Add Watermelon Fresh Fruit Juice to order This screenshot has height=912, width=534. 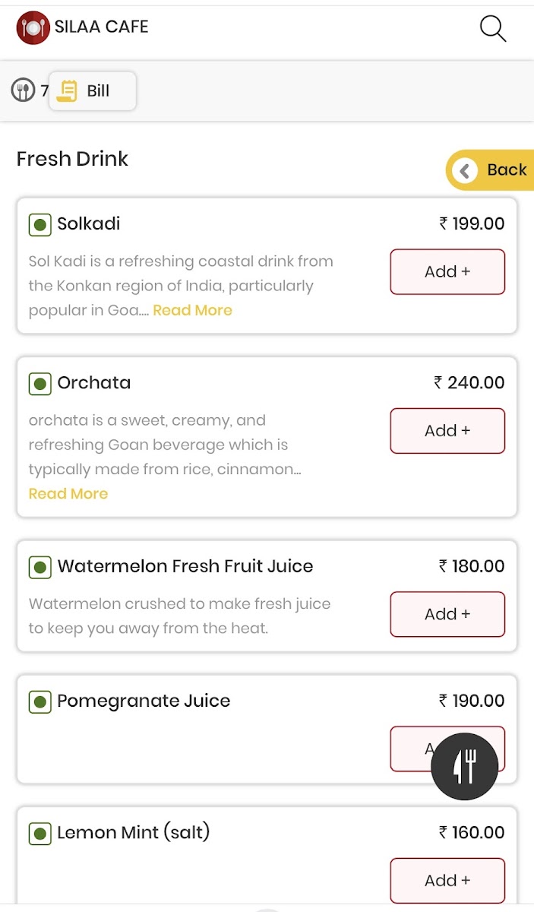(x=447, y=614)
